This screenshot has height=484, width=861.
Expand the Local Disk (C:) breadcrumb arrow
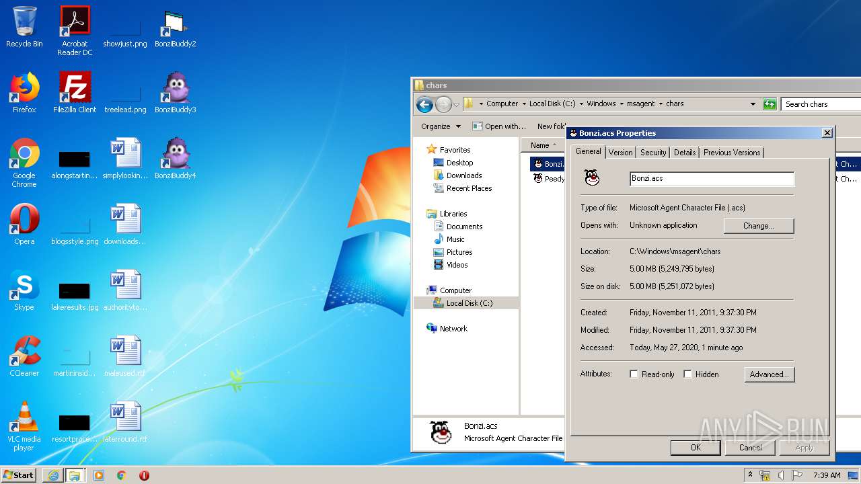[581, 104]
